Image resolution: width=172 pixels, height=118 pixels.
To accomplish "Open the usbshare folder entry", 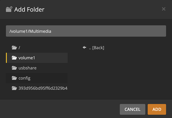I will coord(27,68).
